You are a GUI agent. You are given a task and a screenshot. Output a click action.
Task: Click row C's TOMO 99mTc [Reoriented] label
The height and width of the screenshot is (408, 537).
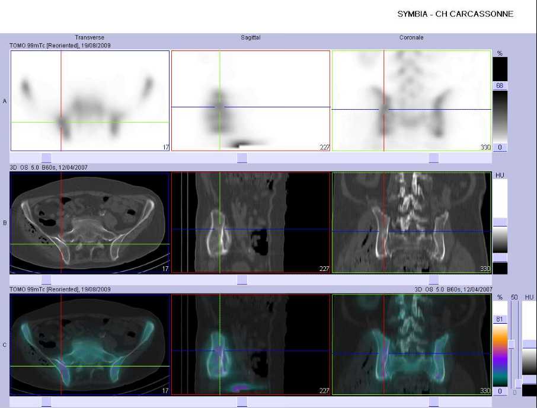point(60,289)
